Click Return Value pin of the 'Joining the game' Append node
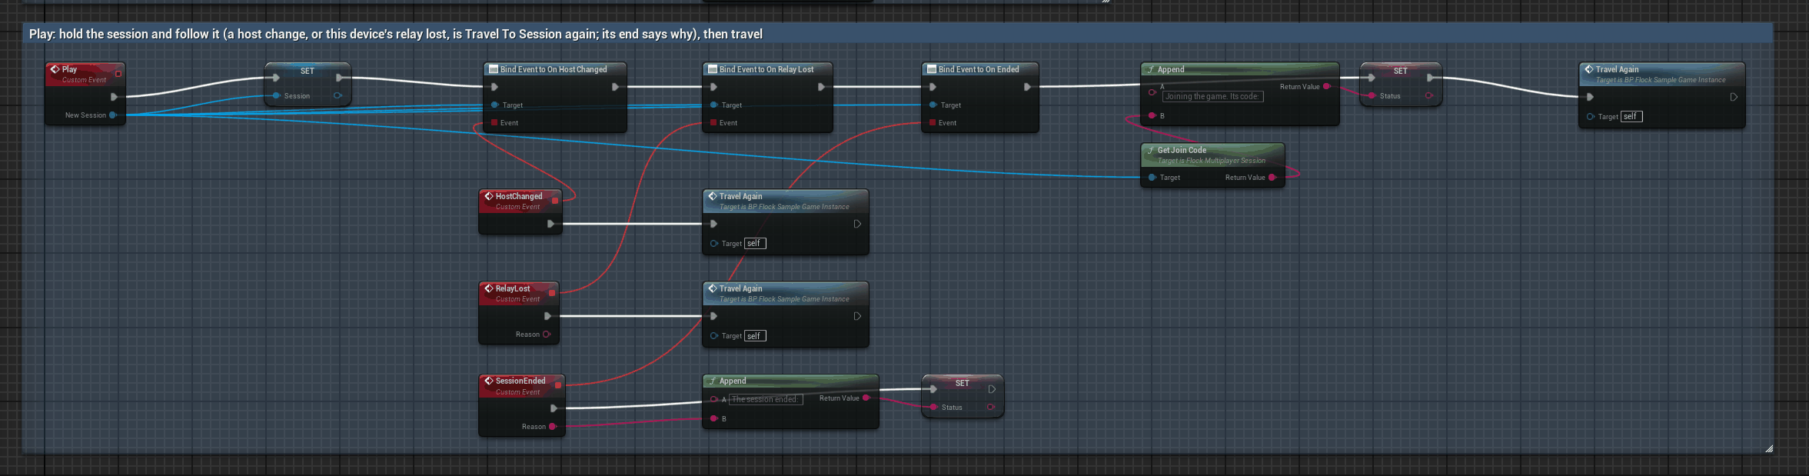Image resolution: width=1809 pixels, height=476 pixels. [1327, 87]
